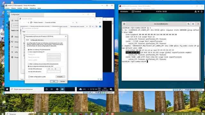Image resolution: width=205 pixels, height=115 pixels.
Task: Select the Geral tab in IPv4 properties
Action: coord(27,40)
